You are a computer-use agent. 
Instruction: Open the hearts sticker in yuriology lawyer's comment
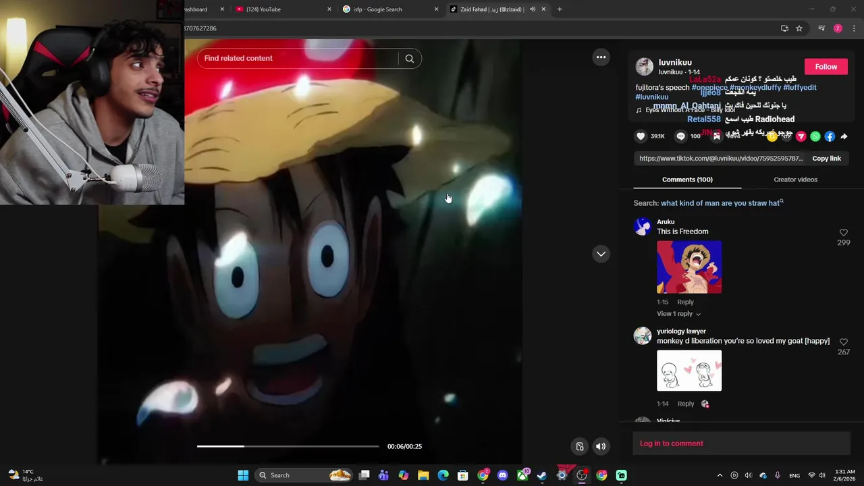tap(689, 371)
